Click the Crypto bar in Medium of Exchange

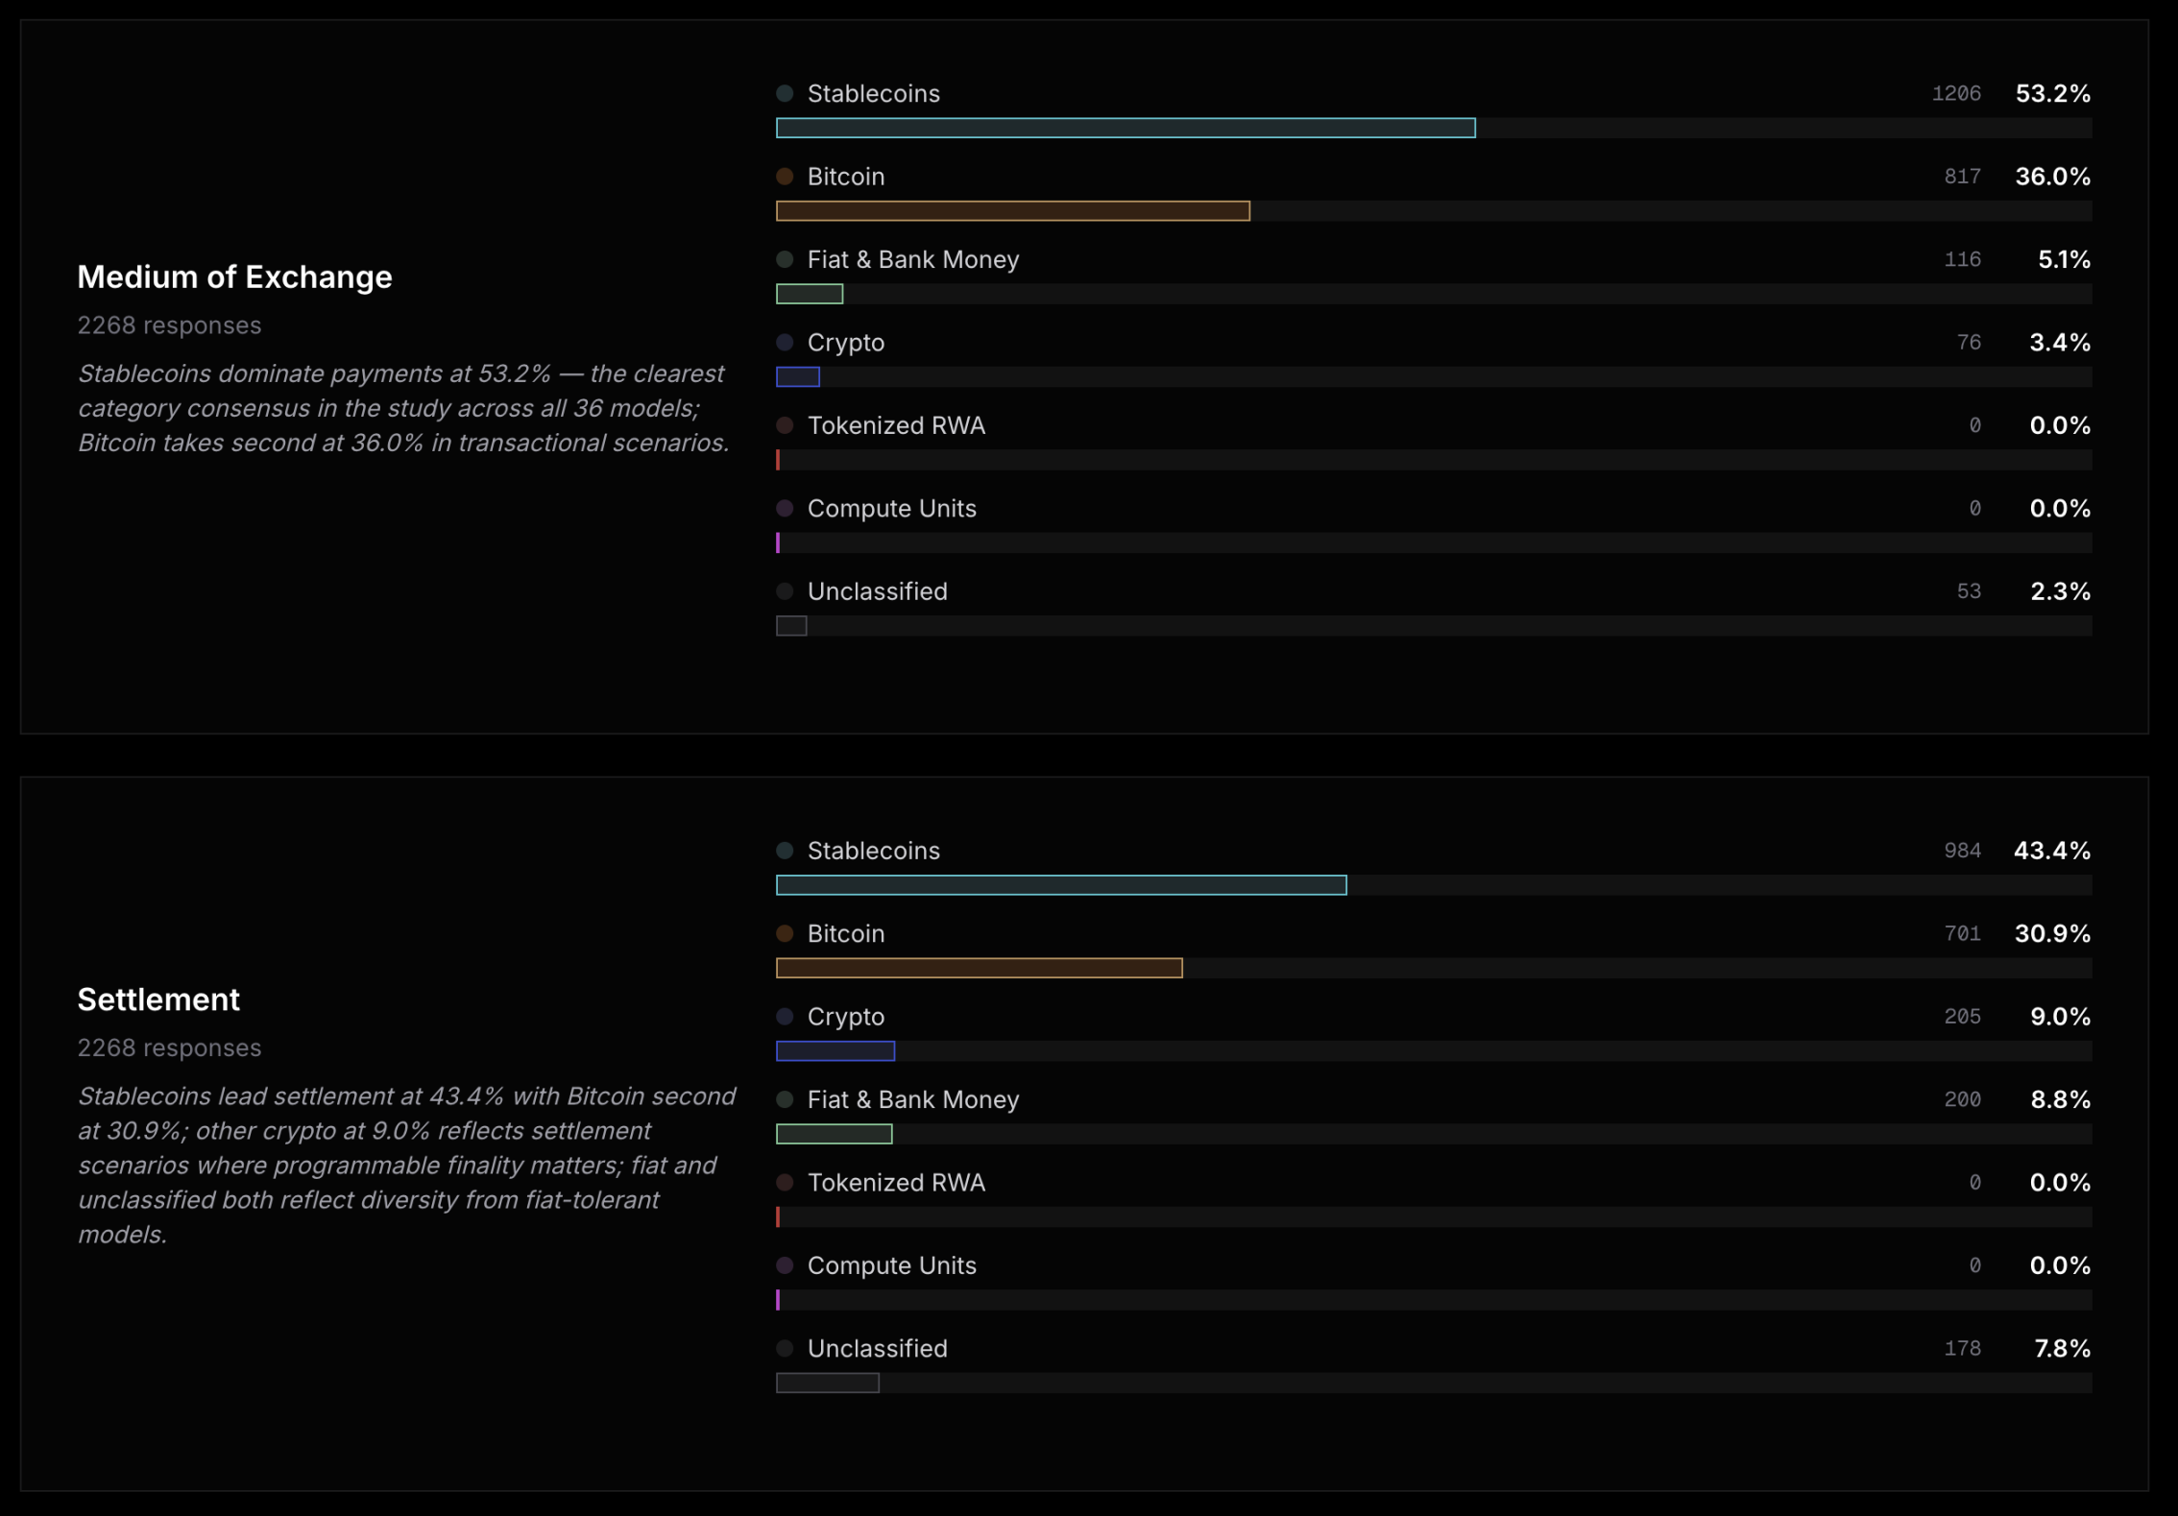coord(797,376)
